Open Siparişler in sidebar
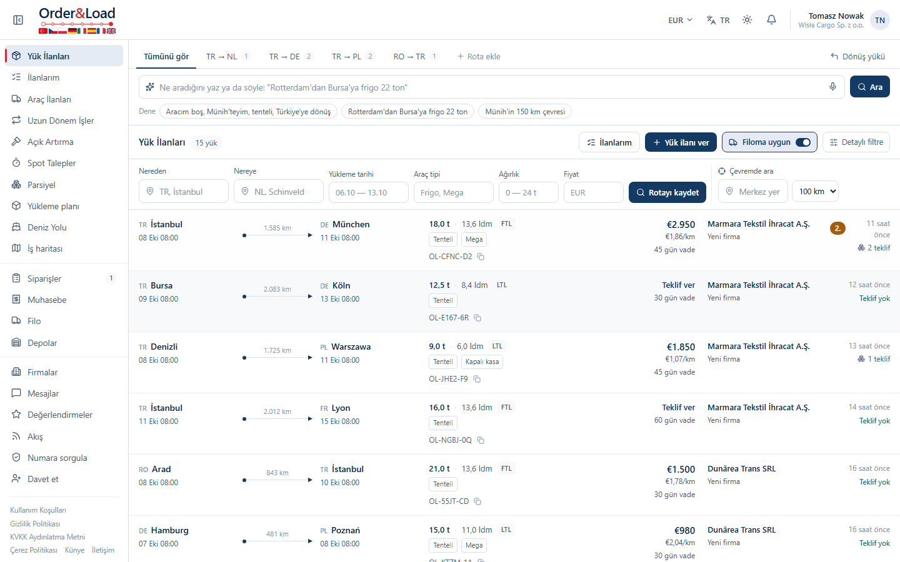Screen dimensions: 900x562 point(64,279)
